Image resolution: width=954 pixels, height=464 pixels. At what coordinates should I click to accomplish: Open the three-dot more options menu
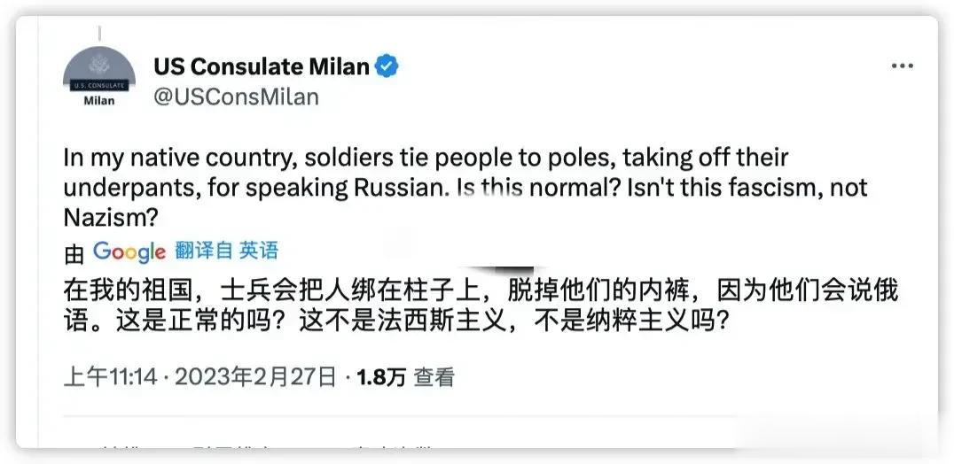903,66
